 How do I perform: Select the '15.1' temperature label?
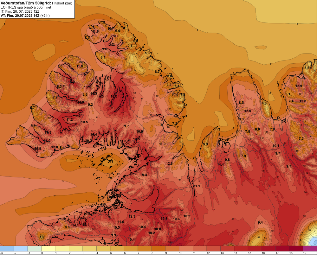coord(86,225)
